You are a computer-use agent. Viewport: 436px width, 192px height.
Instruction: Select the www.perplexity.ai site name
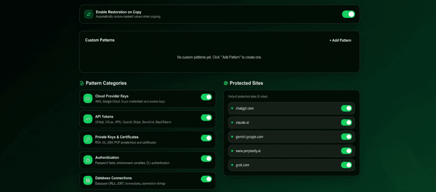[248, 151]
